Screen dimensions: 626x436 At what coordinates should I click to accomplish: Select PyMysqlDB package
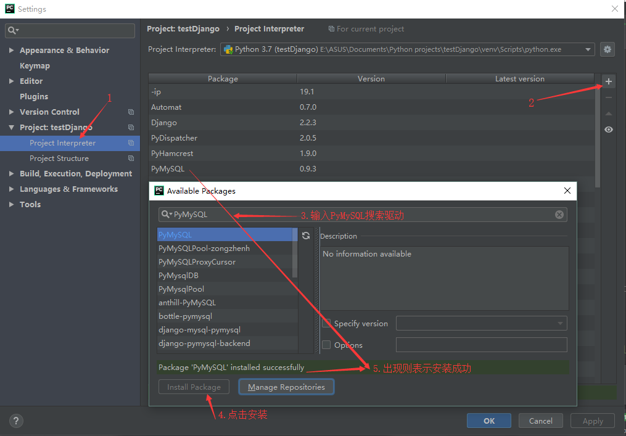(224, 276)
